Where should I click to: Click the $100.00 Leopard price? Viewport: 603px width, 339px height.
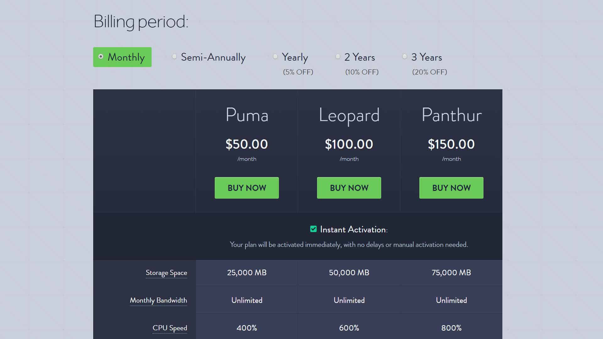(x=349, y=144)
